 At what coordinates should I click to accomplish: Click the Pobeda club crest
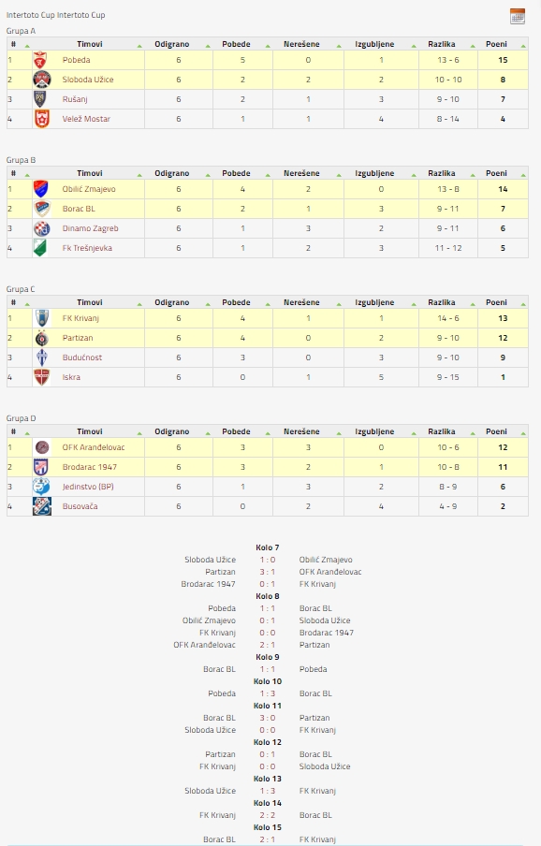pos(41,60)
